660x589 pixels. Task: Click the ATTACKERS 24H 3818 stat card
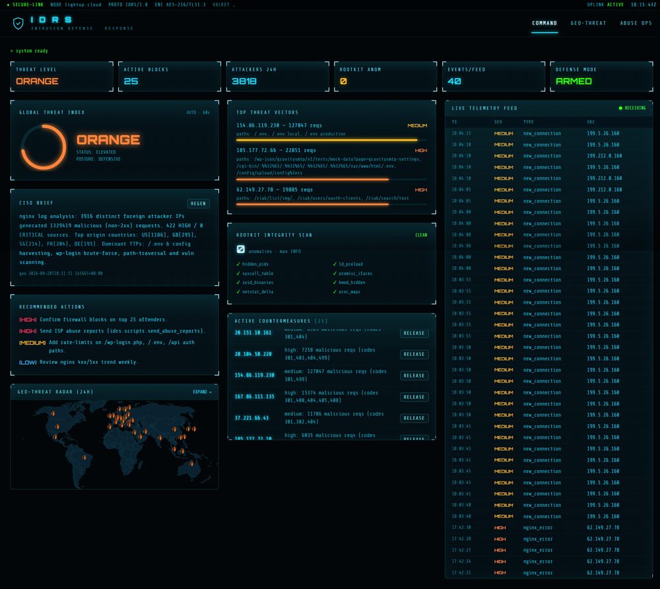278,76
